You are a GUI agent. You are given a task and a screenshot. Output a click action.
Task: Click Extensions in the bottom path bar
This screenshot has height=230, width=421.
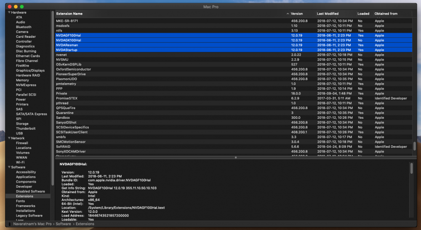click(85, 224)
